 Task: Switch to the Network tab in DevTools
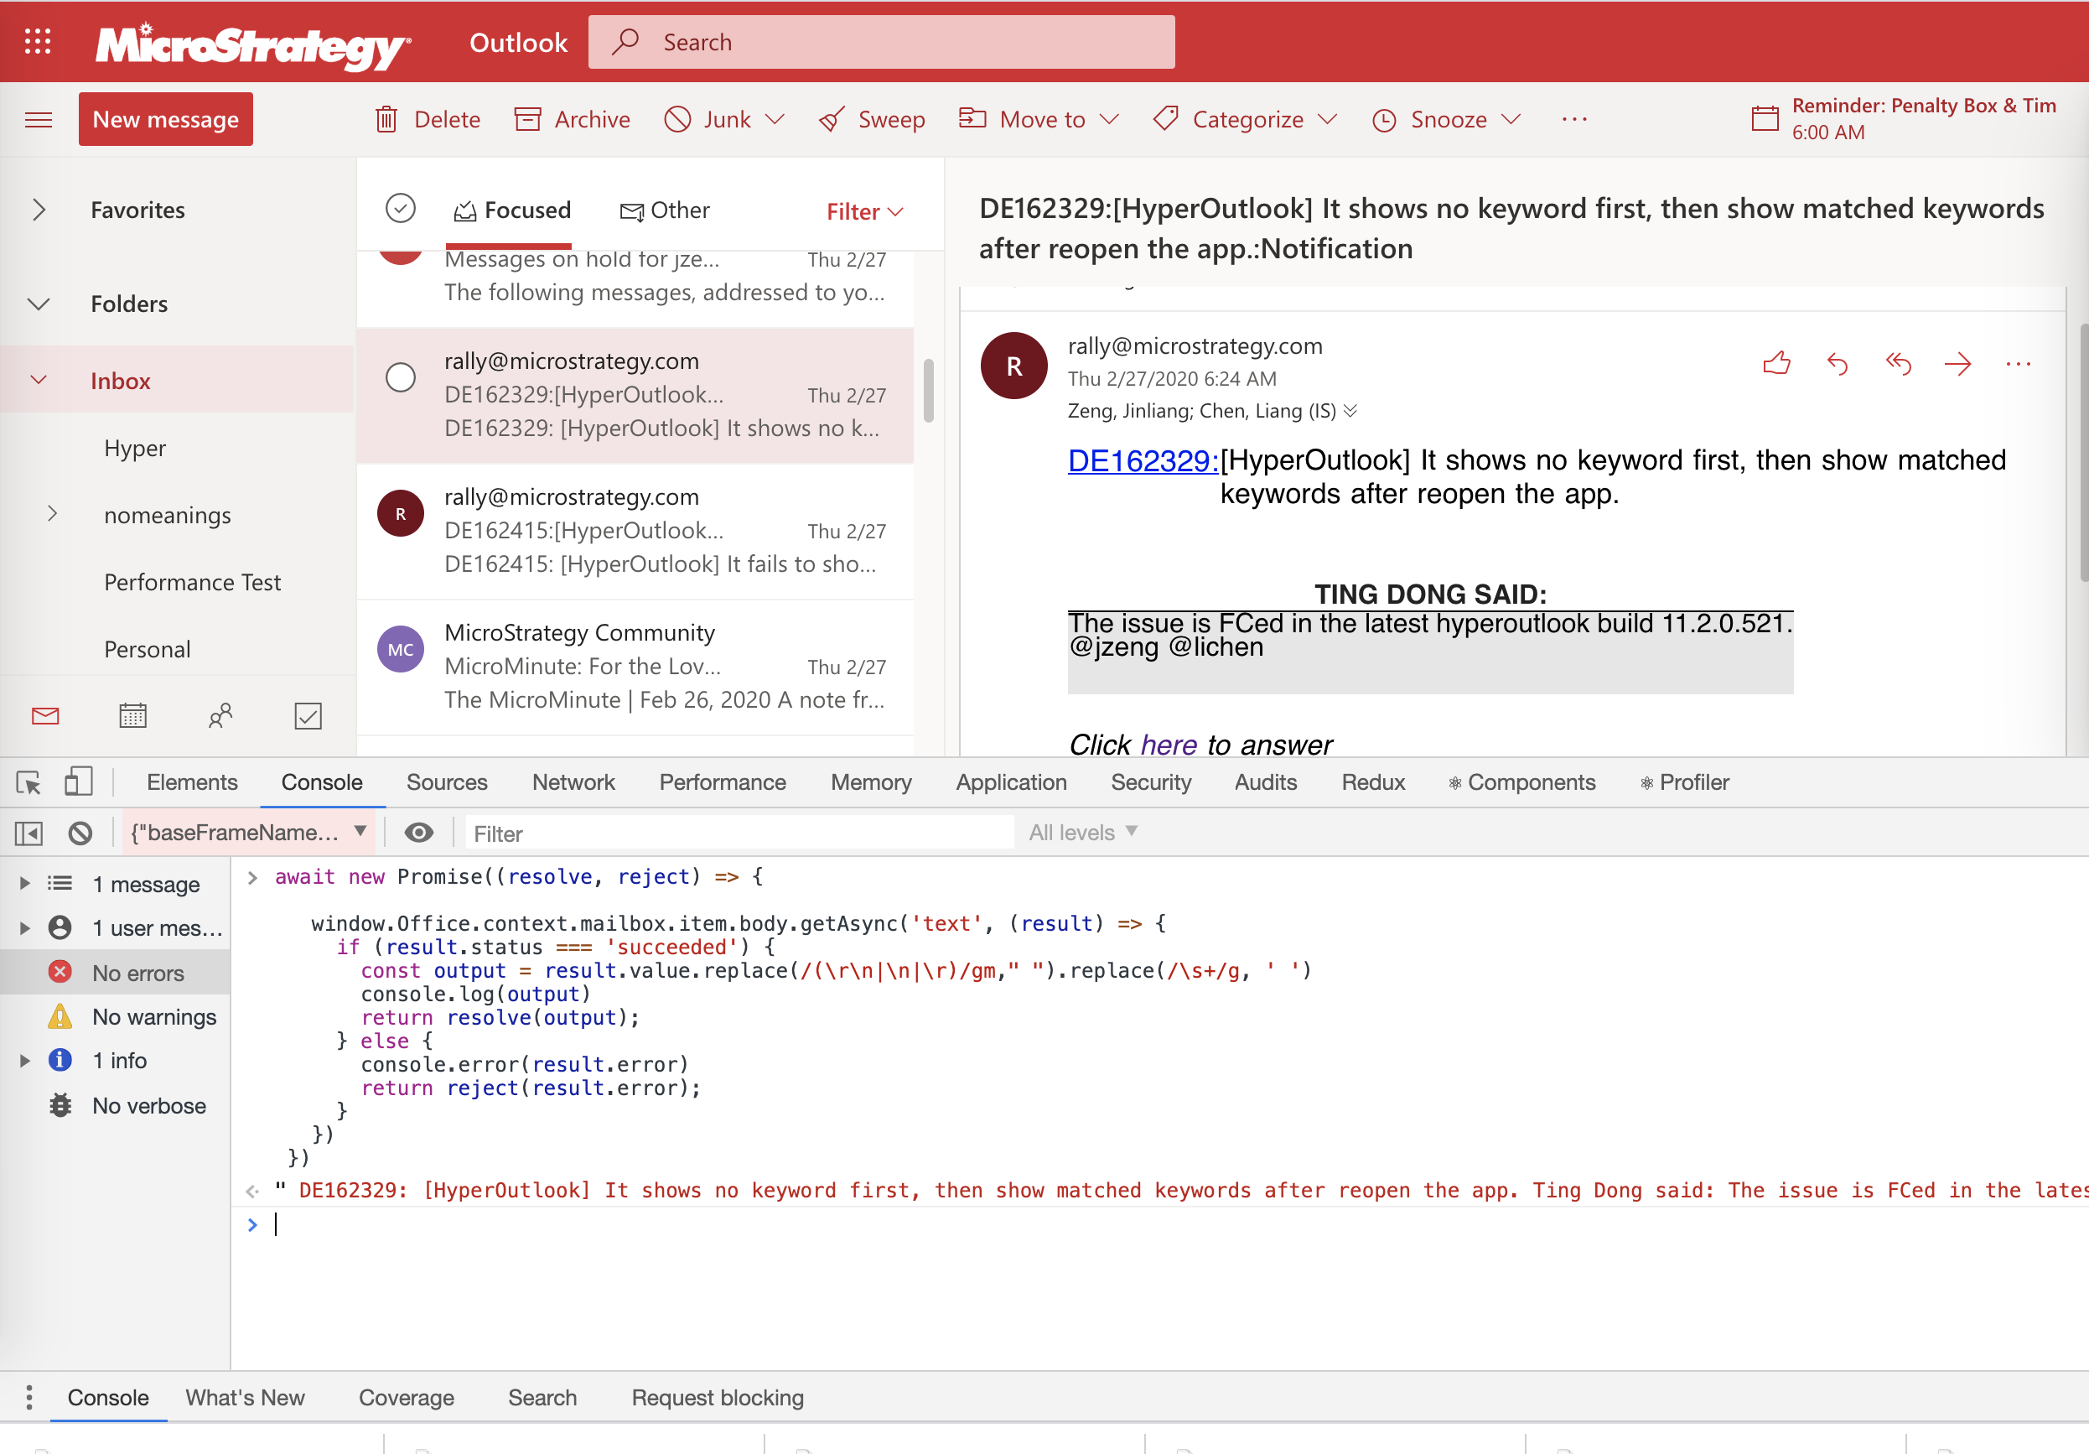573,782
